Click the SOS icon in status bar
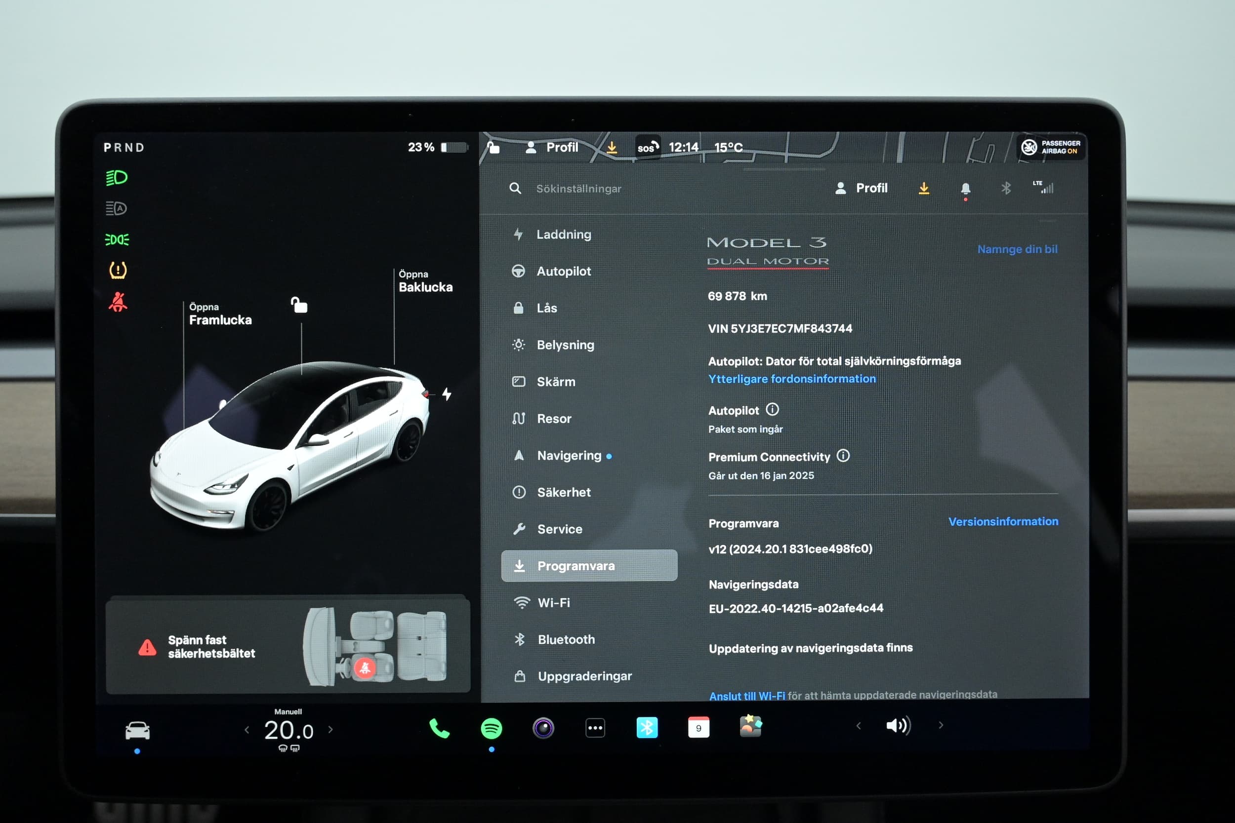 (648, 148)
